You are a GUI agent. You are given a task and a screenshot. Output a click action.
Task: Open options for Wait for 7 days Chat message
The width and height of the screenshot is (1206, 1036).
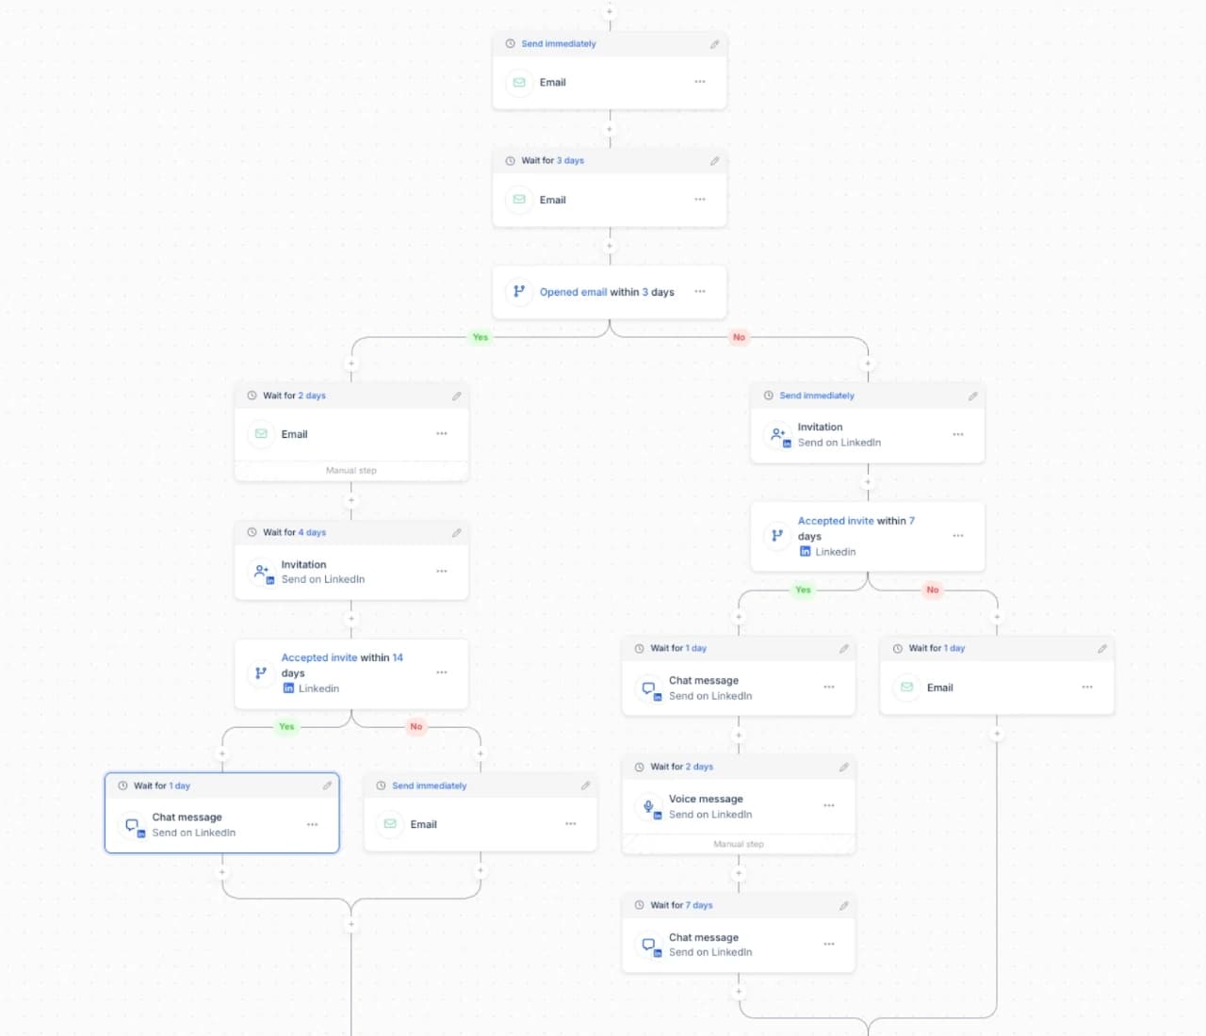pyautogui.click(x=829, y=945)
